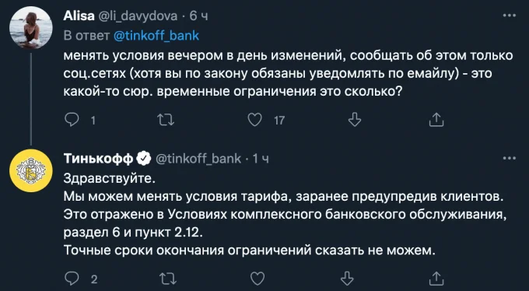Open Alisa's profile picture

31,28
